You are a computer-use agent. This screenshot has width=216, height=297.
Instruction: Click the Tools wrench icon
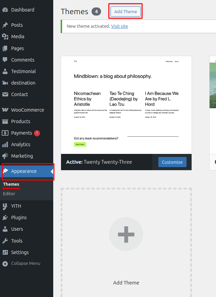pos(5,241)
